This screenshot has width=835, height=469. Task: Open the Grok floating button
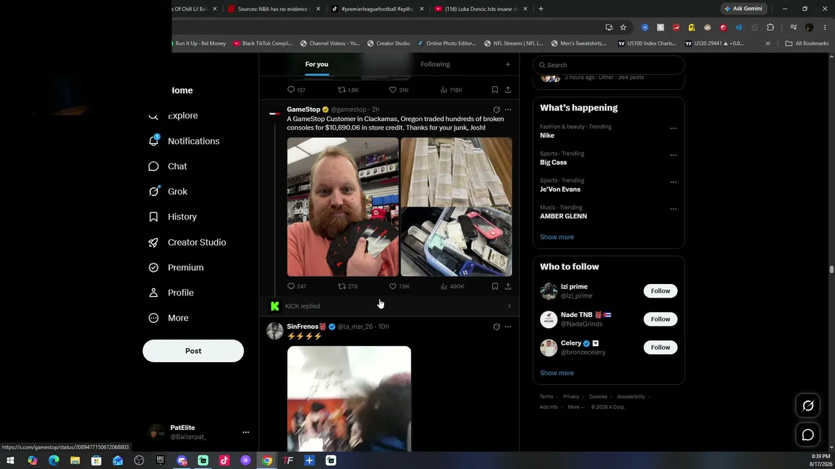pos(808,406)
